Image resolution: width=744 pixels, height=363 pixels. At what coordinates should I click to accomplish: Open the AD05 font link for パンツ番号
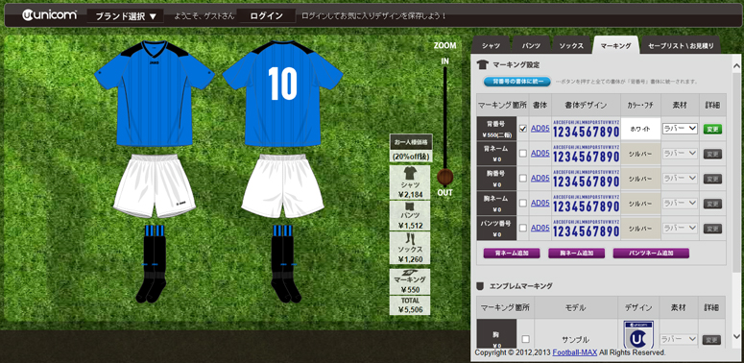point(540,228)
